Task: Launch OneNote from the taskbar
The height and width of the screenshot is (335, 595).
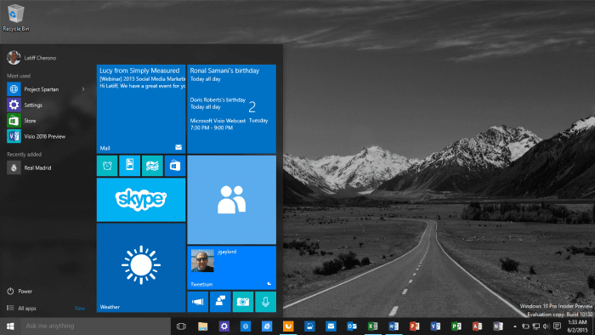Action: (498, 326)
